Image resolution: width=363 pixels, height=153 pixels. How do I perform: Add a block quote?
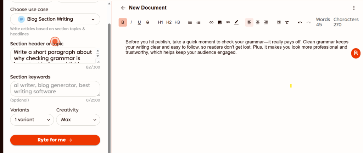point(228,22)
